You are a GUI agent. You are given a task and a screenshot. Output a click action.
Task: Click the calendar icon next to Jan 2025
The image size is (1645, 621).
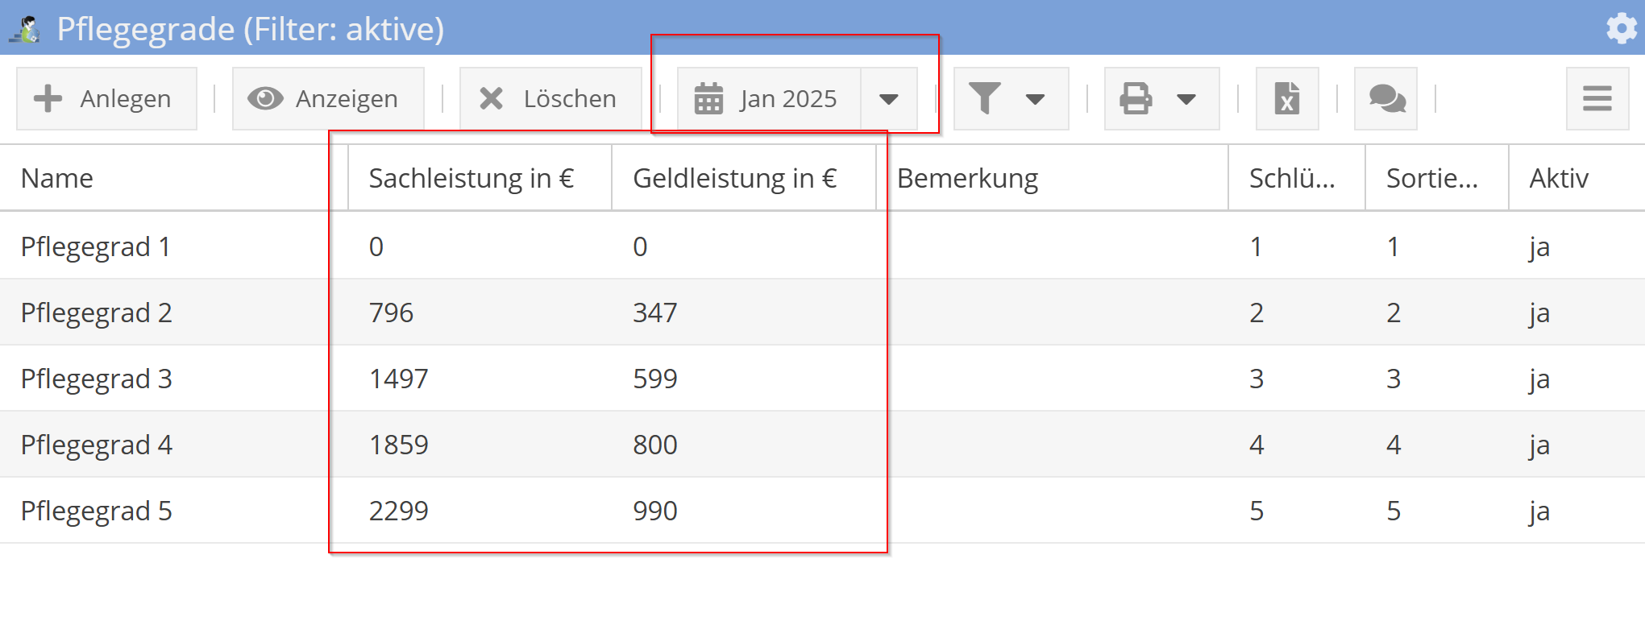709,98
